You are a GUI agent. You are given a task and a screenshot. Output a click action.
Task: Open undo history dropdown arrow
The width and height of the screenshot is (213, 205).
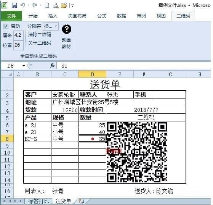click(x=29, y=5)
